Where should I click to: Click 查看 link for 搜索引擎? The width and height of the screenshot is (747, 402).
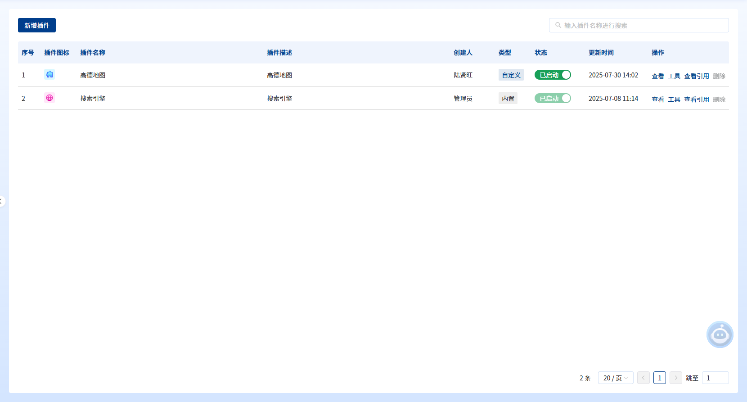[x=657, y=99]
